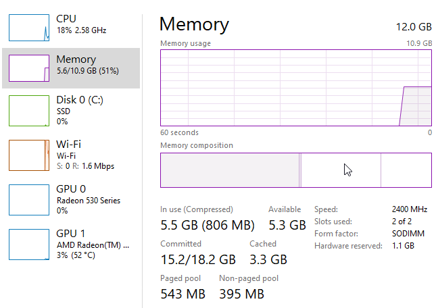
Task: Click the Available 5.3 GB value
Action: pos(286,224)
